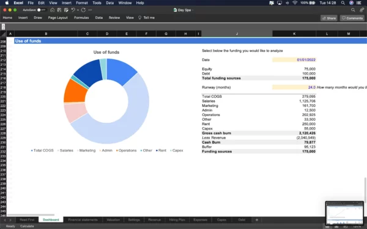Switch to the Read First sheet tab
The image size is (367, 229).
pos(27,220)
